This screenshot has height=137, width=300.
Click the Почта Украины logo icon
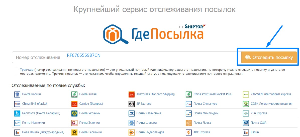point(74,113)
